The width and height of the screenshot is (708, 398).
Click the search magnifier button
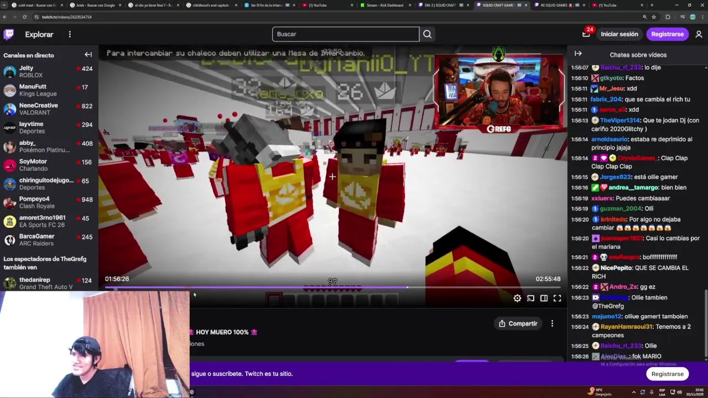(427, 34)
